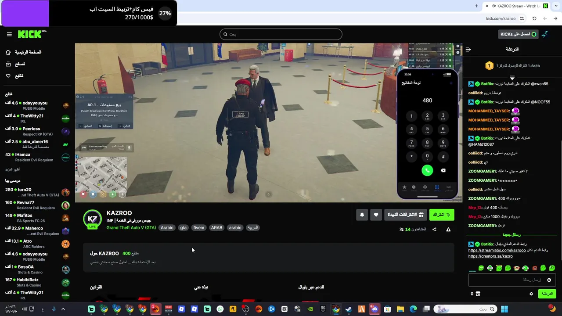Open Discord from the taskbar
The image size is (562, 316).
pyautogui.click(x=375, y=309)
